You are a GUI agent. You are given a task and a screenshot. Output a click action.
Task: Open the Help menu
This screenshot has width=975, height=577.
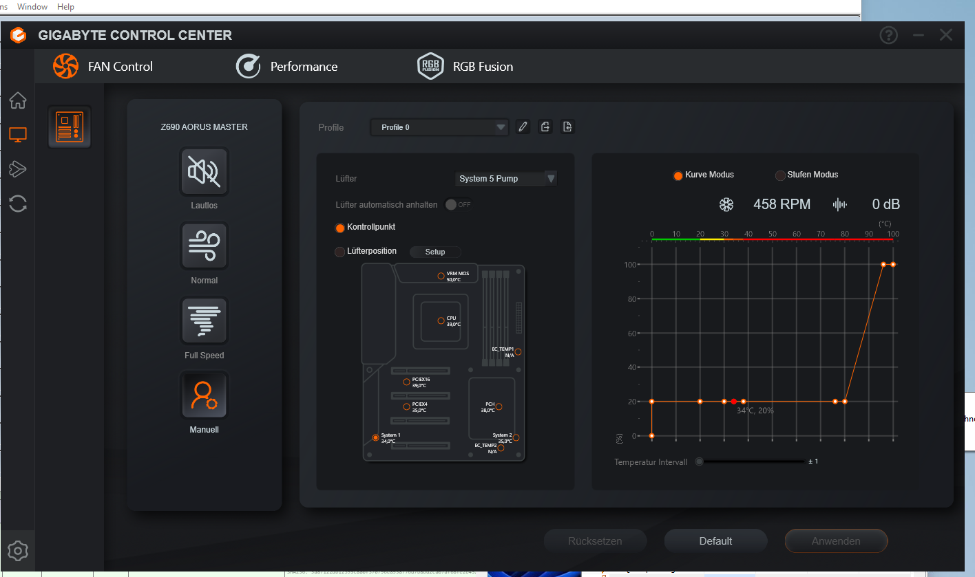[65, 6]
